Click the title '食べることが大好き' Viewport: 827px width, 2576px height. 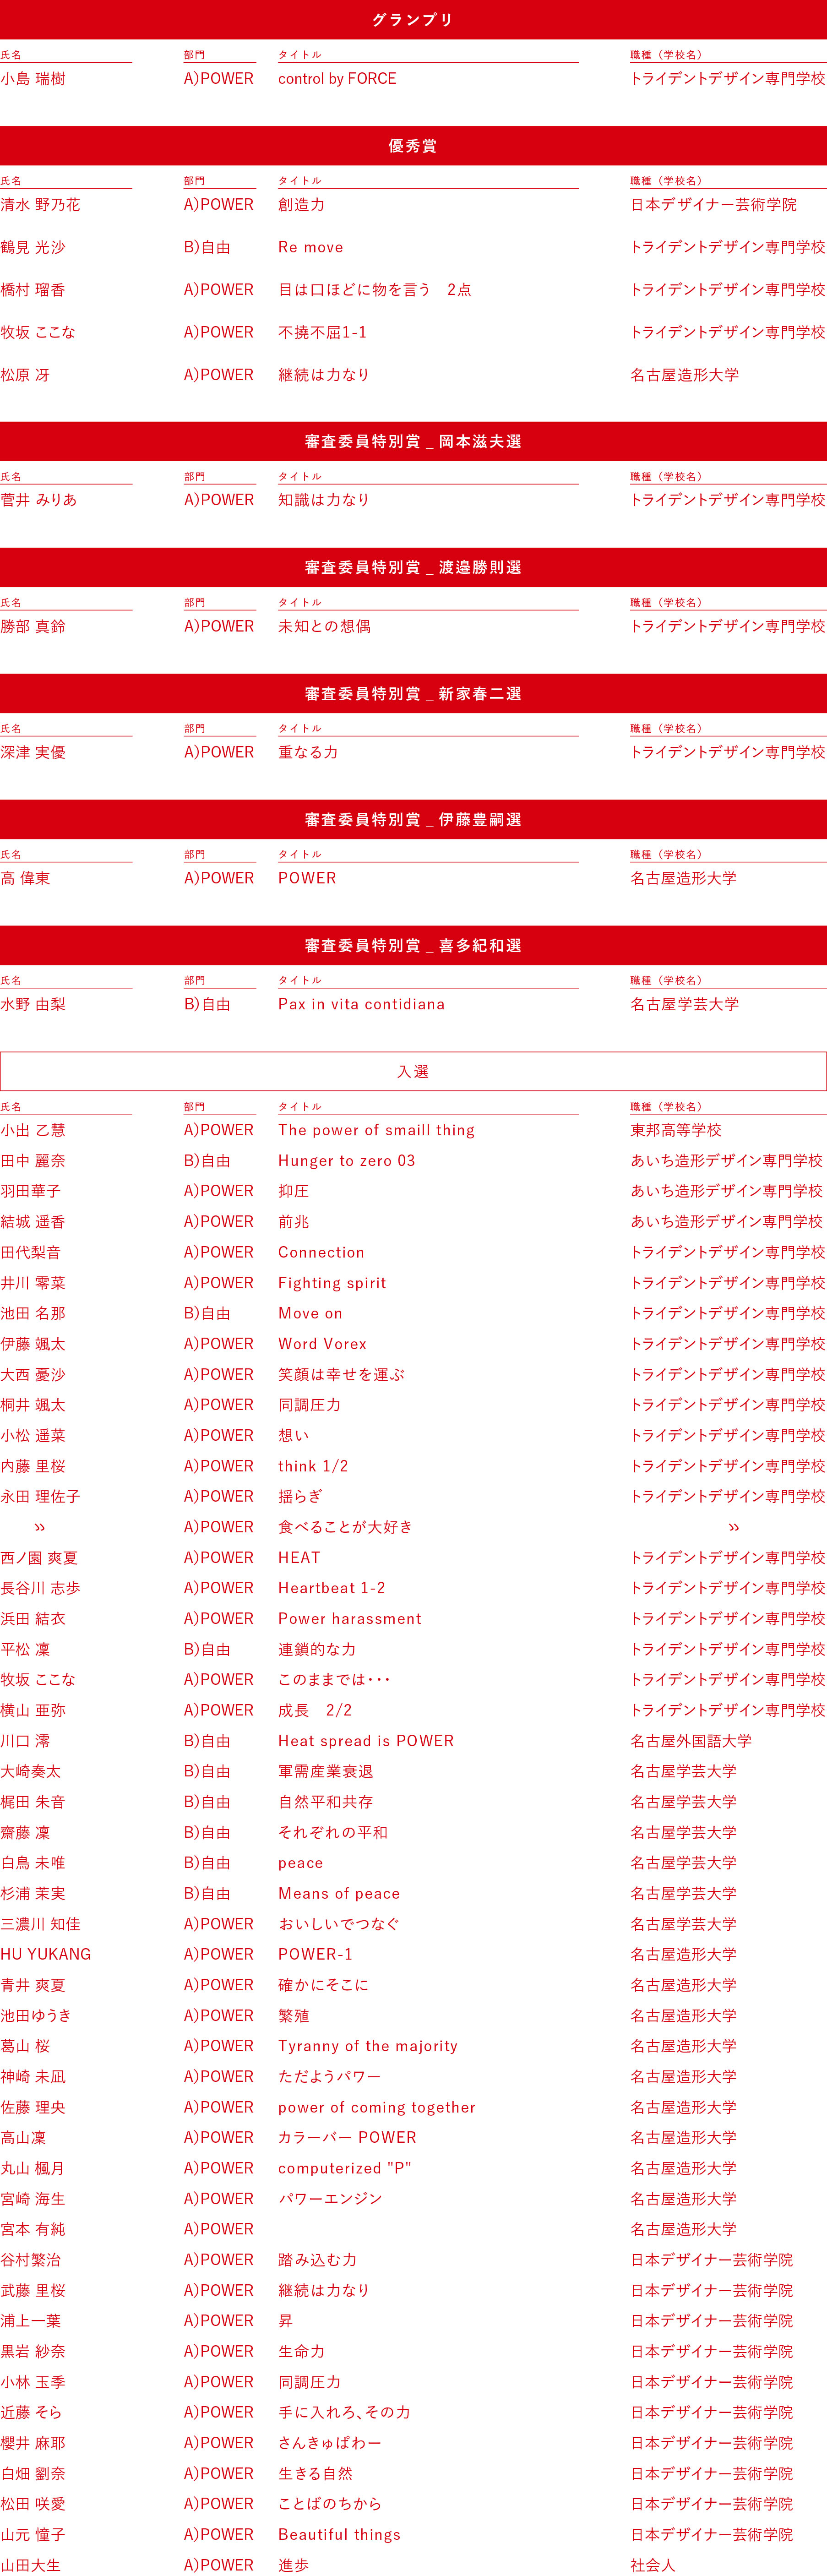[345, 1527]
